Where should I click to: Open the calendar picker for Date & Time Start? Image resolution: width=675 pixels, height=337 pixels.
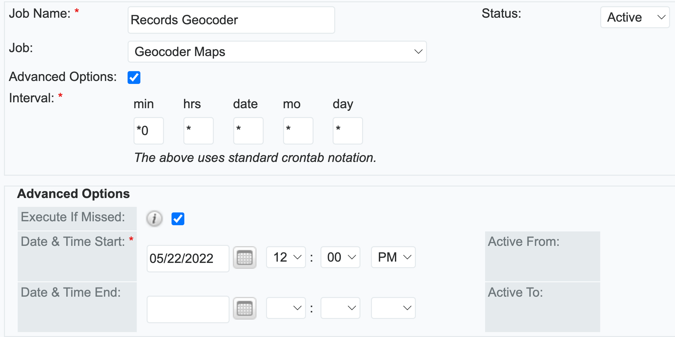[x=244, y=258]
